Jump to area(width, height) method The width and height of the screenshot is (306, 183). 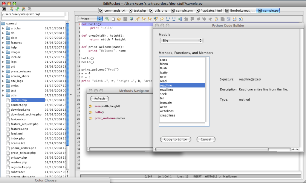107,106
